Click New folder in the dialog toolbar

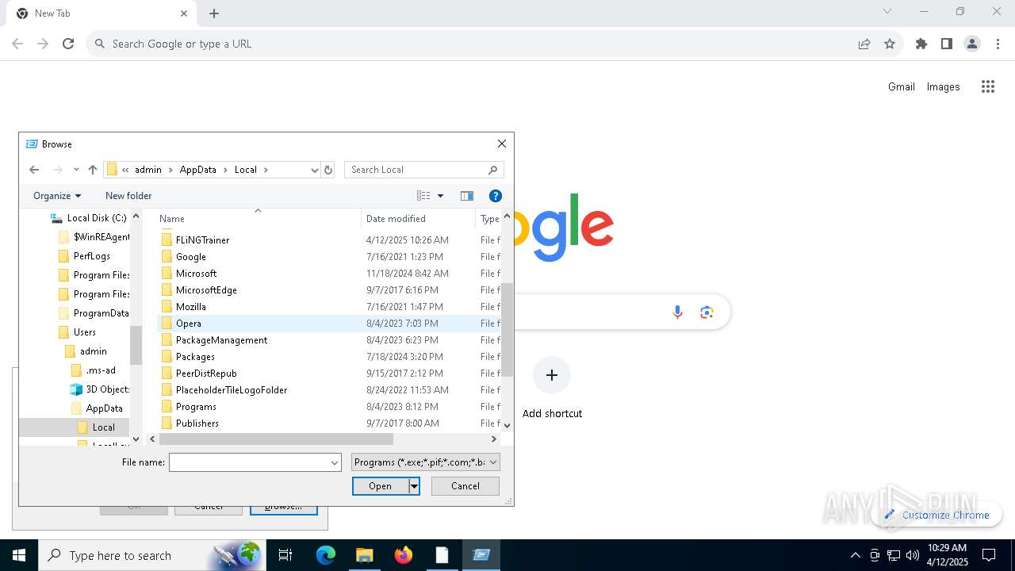(x=128, y=196)
